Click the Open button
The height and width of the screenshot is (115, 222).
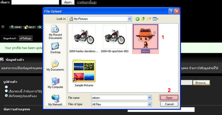pos(169,98)
